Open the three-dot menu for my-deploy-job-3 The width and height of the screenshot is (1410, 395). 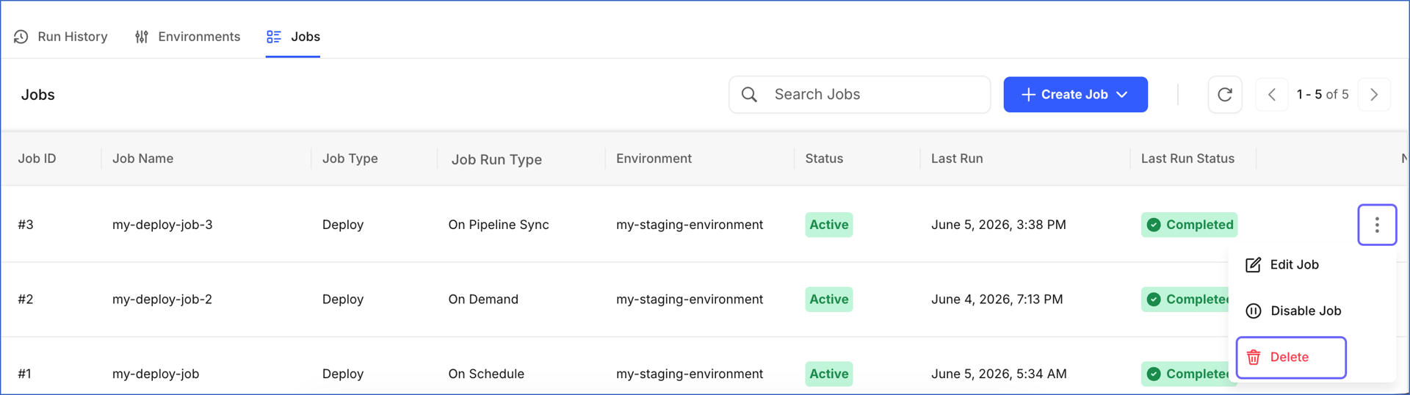pos(1377,225)
